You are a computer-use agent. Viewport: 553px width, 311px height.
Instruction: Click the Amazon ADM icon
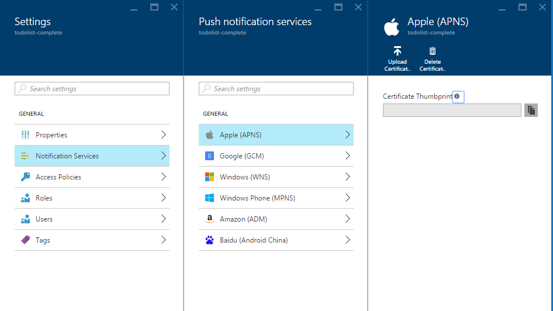click(x=209, y=219)
